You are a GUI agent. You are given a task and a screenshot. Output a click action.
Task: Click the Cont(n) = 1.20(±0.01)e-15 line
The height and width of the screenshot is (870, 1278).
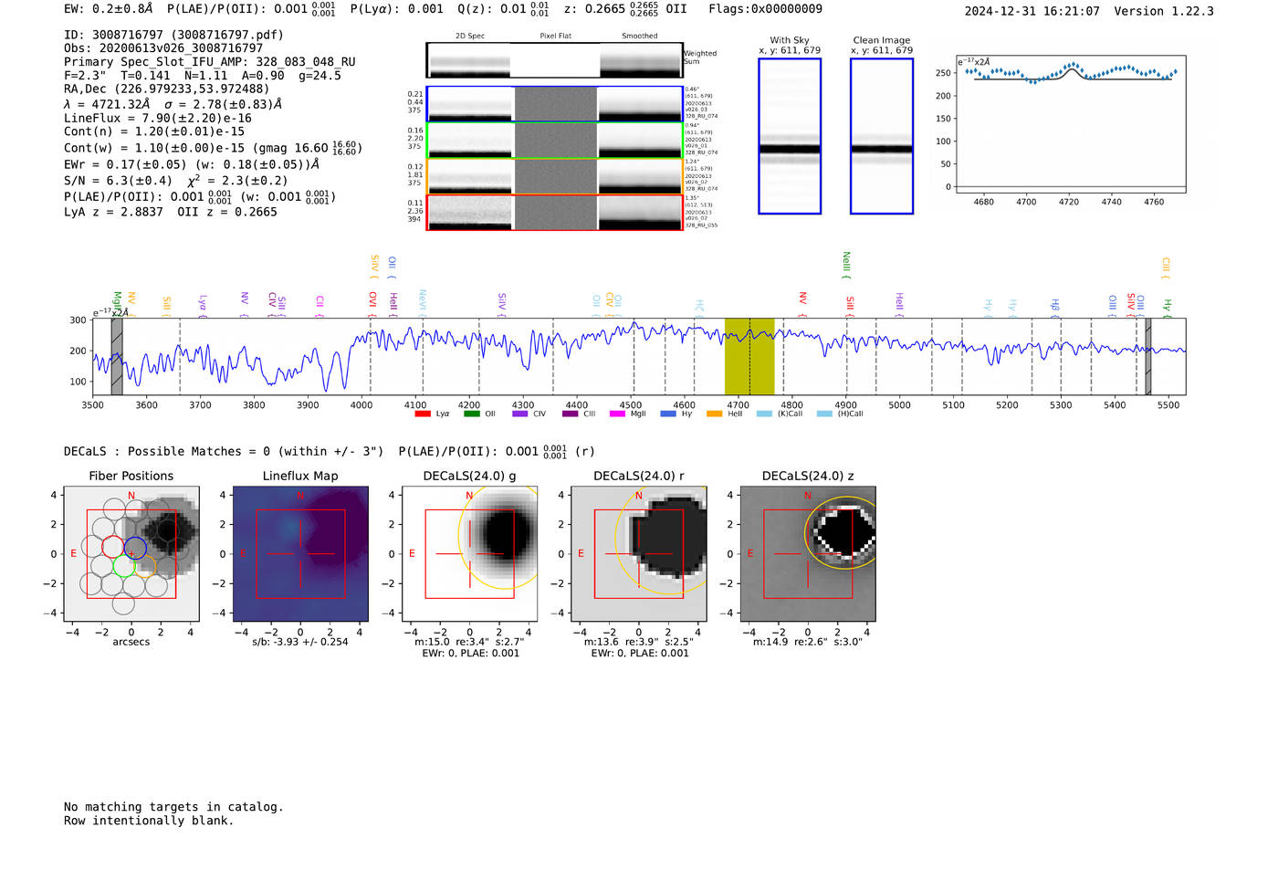[154, 131]
